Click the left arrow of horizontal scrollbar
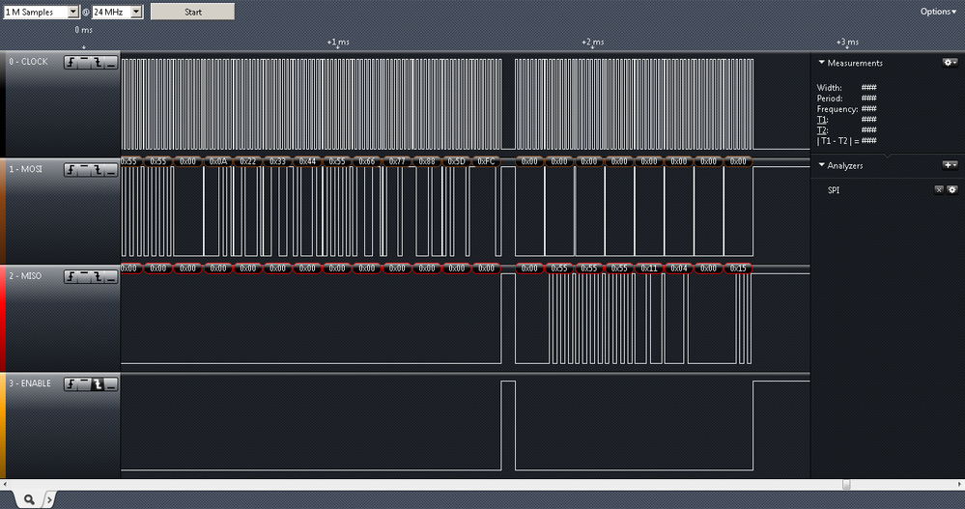The height and width of the screenshot is (509, 965). [x=4, y=485]
